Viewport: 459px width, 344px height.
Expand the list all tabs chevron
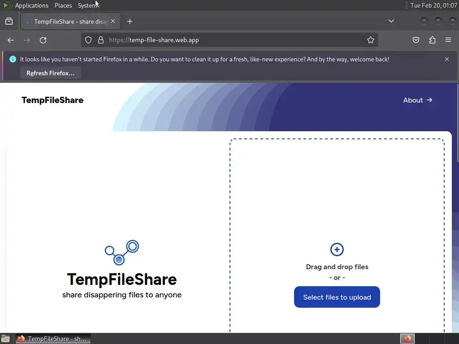point(391,21)
